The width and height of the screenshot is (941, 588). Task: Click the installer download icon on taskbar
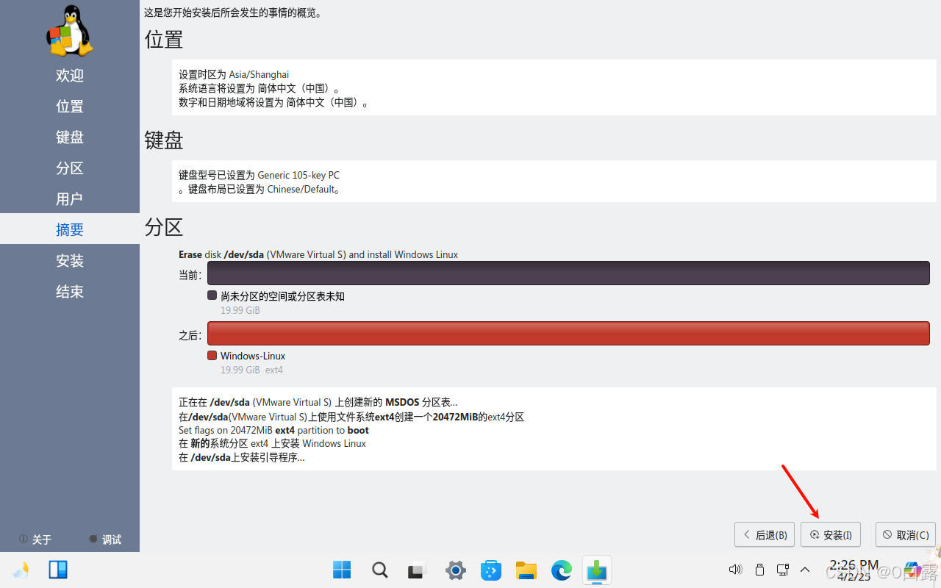pos(597,570)
